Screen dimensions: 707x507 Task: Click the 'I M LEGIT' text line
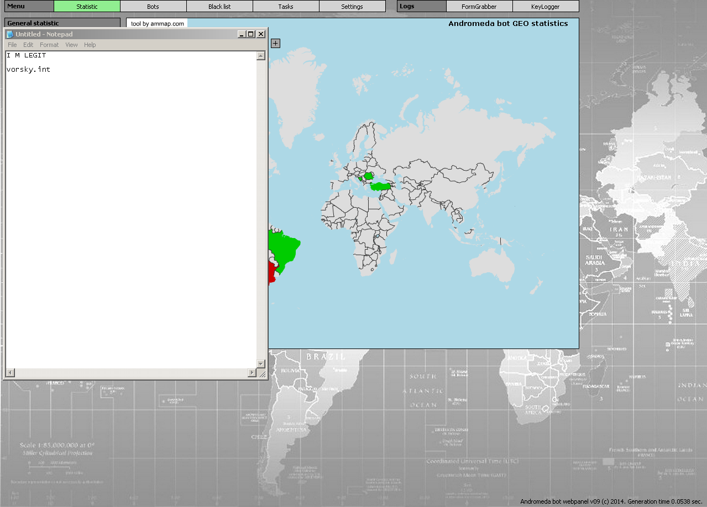(27, 56)
